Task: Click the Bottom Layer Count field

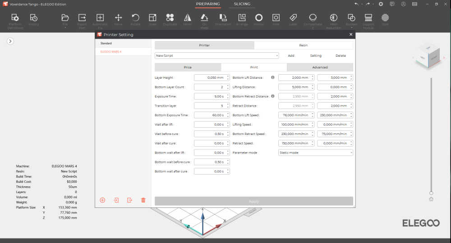Action: [212, 87]
